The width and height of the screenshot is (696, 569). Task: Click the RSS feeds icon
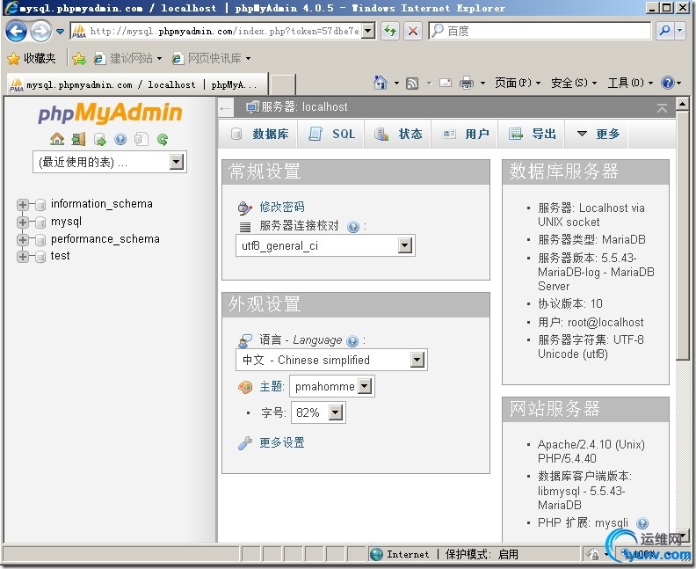(412, 83)
